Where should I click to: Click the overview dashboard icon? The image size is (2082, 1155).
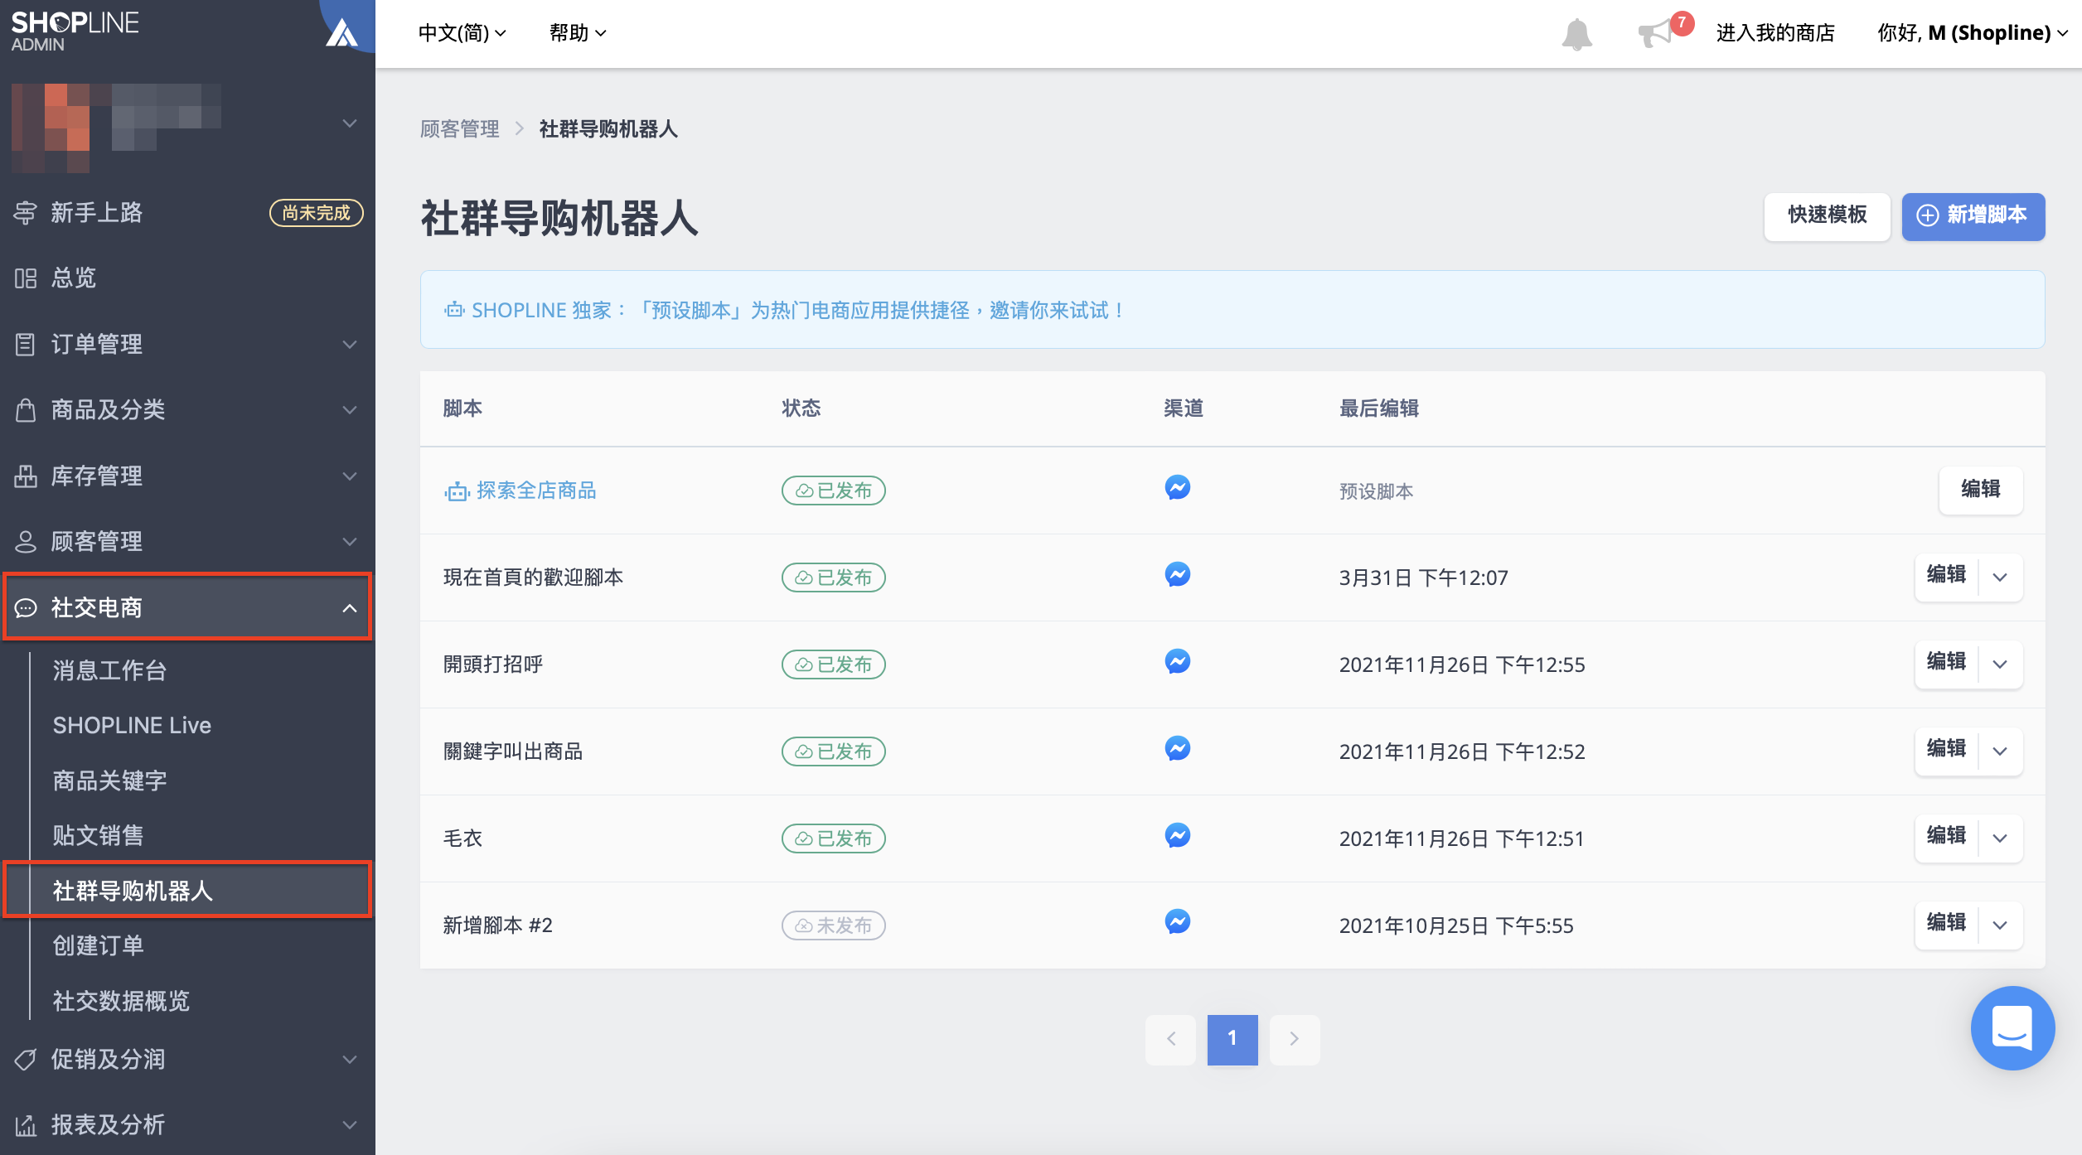pos(25,278)
